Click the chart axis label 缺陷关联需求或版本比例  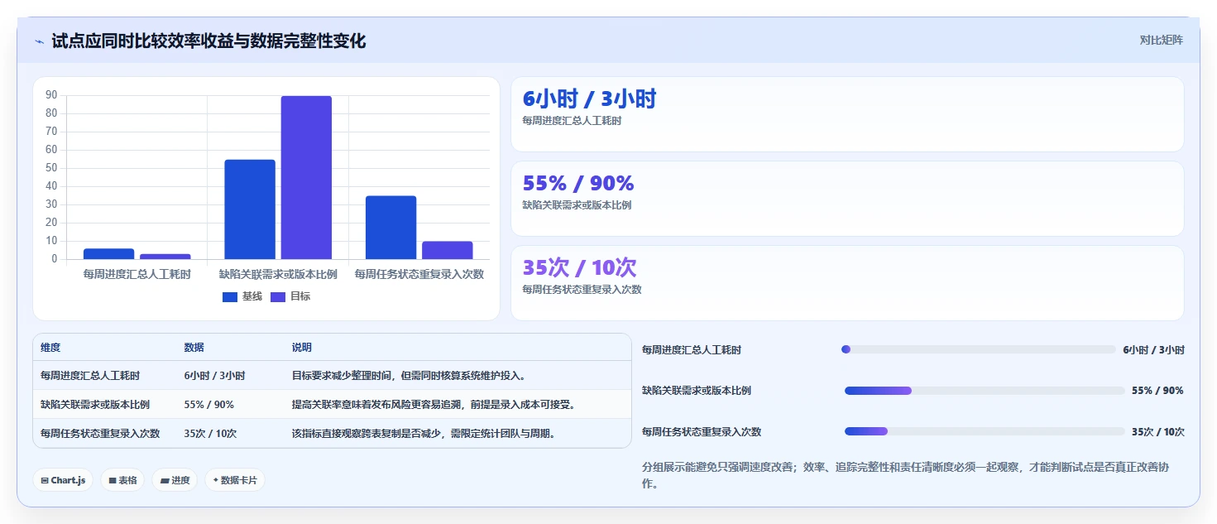278,274
